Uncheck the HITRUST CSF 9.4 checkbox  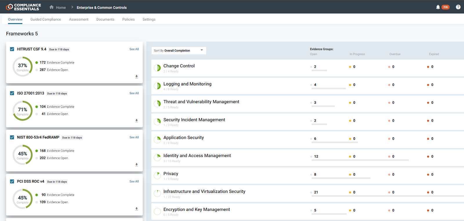[x=12, y=49]
